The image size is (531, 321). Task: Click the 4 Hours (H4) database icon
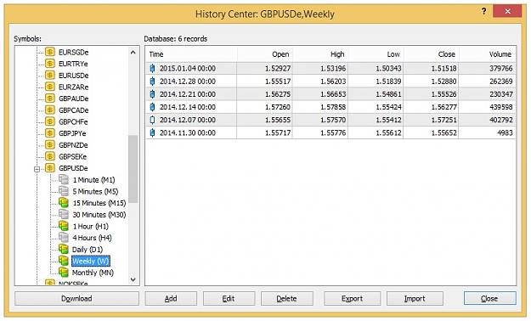click(x=64, y=238)
